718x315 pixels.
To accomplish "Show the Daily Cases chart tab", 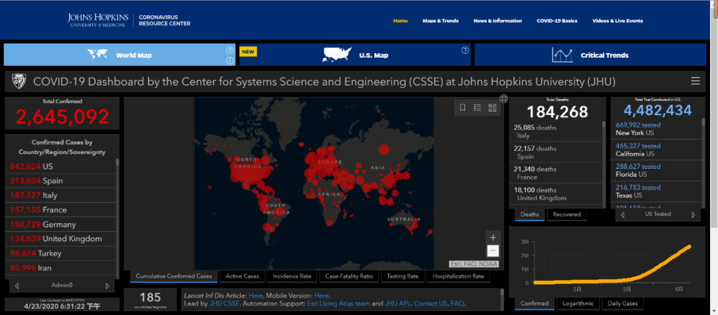I will (x=622, y=303).
